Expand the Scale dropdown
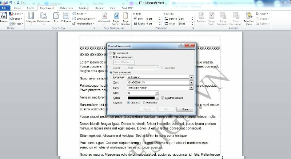This screenshot has height=159, width=291. (x=157, y=68)
